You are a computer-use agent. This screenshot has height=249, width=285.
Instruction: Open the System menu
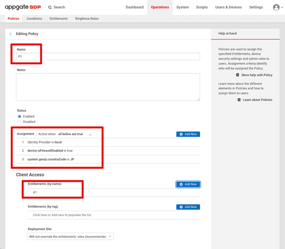[x=182, y=7]
